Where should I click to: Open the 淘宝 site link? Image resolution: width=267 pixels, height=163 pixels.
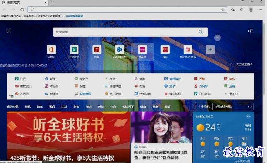point(80,86)
